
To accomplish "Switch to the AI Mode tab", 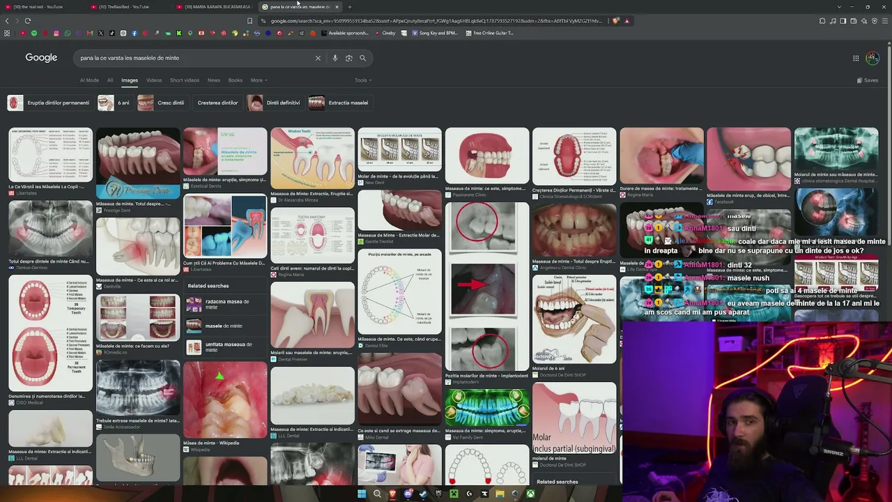I will click(x=89, y=80).
